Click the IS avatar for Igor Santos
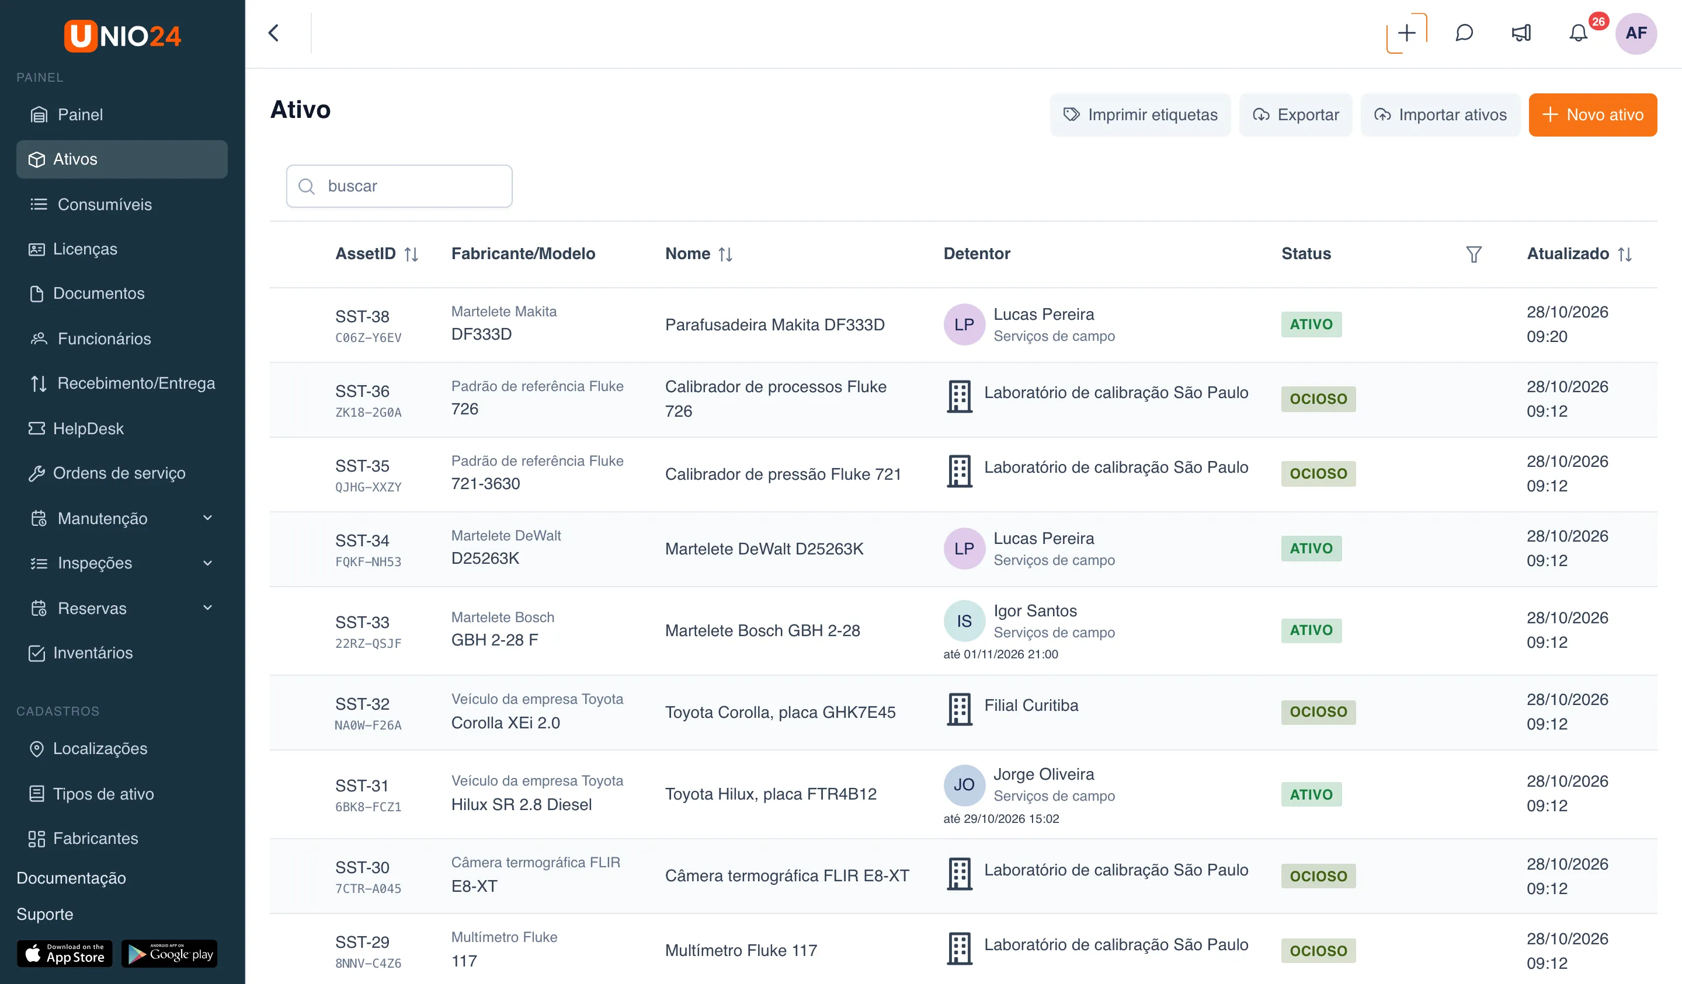The width and height of the screenshot is (1682, 984). pyautogui.click(x=964, y=621)
